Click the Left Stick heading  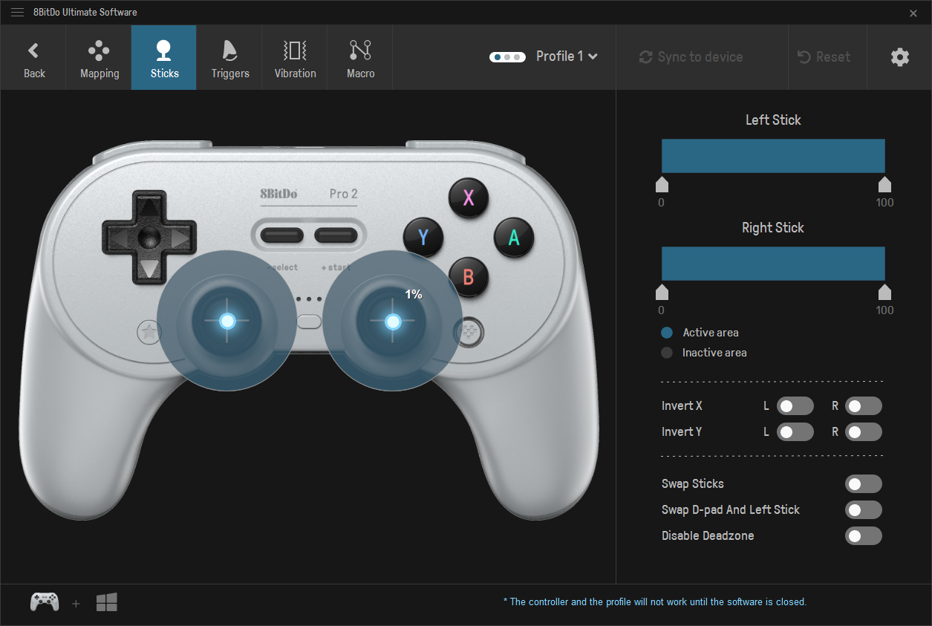pos(773,120)
